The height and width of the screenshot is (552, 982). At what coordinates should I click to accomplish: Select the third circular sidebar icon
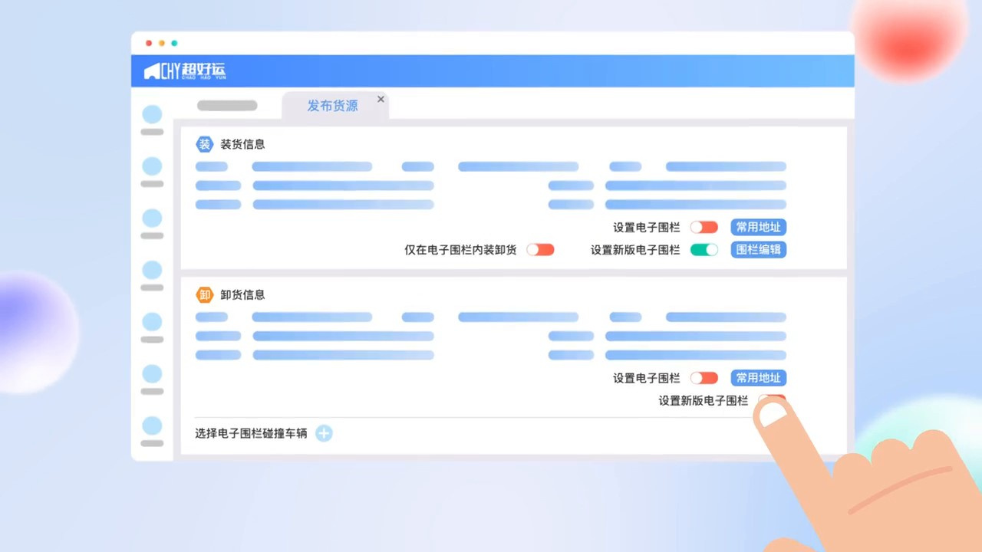coord(152,219)
